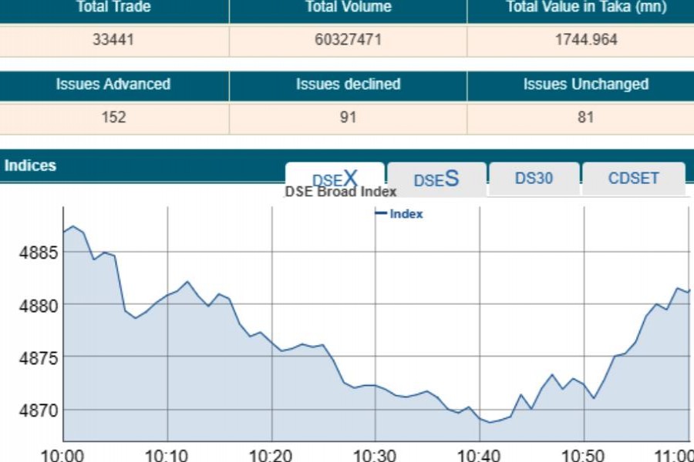Image resolution: width=694 pixels, height=462 pixels.
Task: Select the 81 issues unchanged count
Action: pyautogui.click(x=586, y=118)
